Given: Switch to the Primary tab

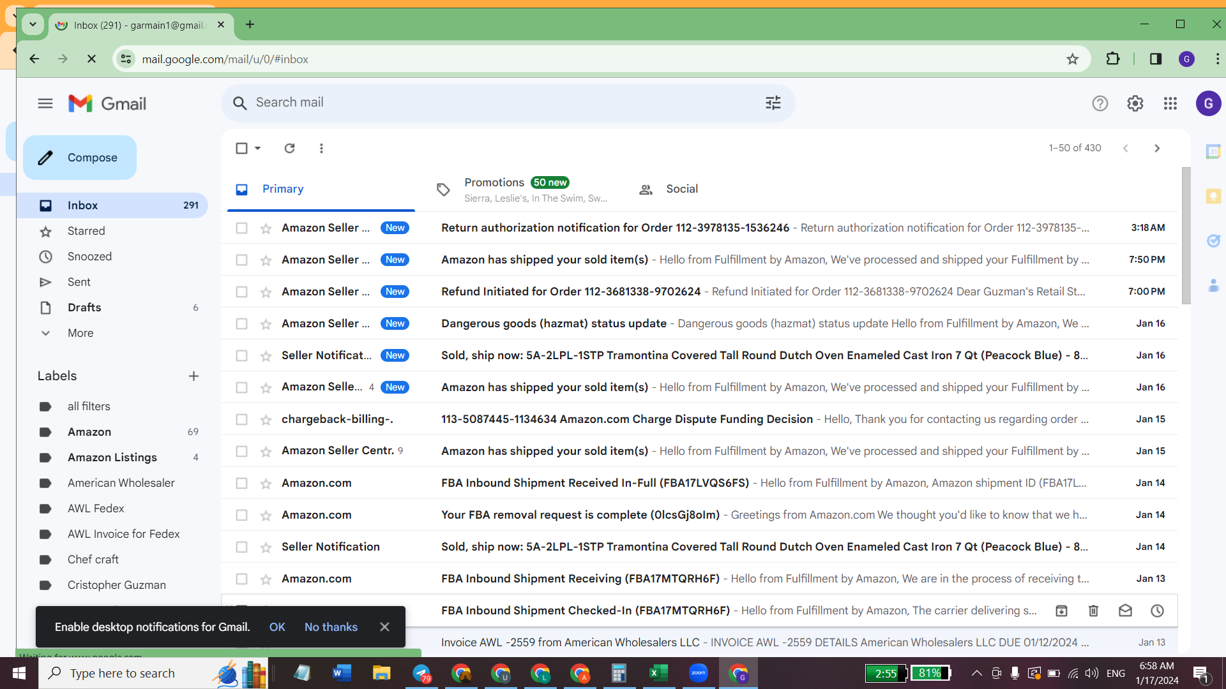Looking at the screenshot, I should (x=321, y=189).
